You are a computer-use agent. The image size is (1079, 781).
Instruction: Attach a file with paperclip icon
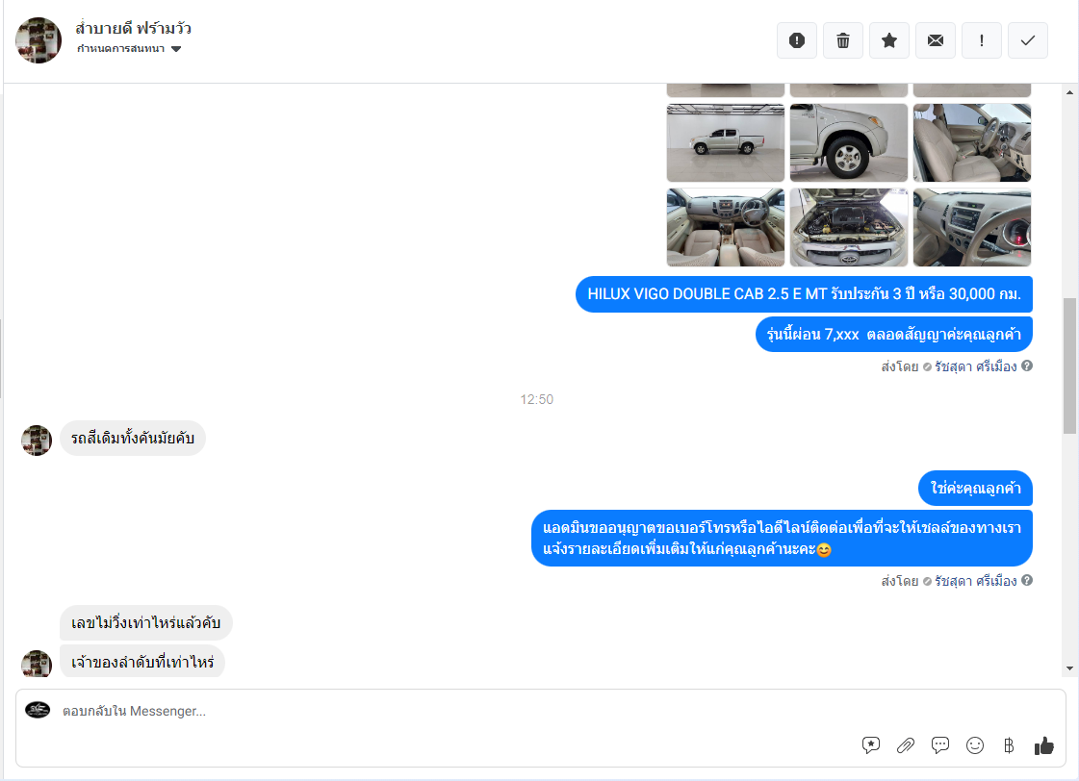(906, 745)
